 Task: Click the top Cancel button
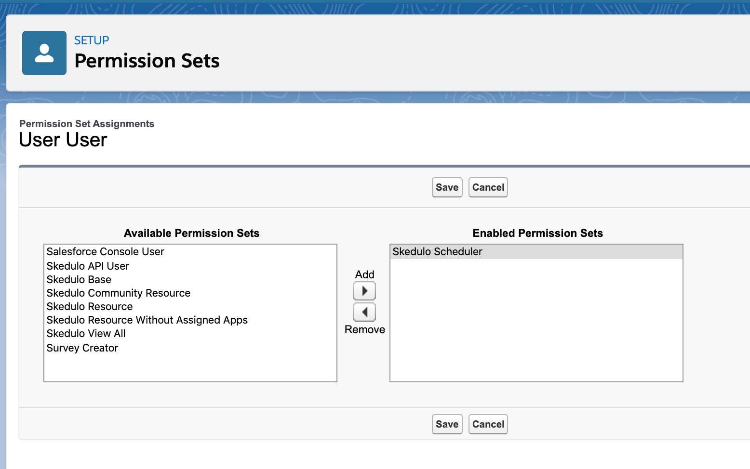[x=488, y=187]
